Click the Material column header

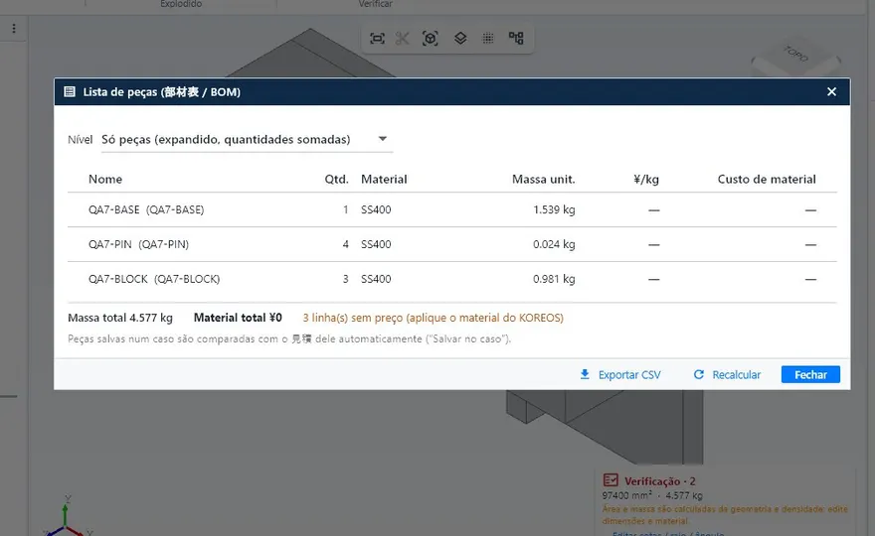(384, 179)
